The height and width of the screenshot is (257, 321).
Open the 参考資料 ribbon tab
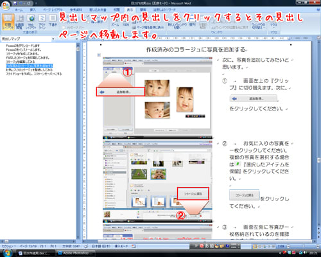[x=76, y=10]
